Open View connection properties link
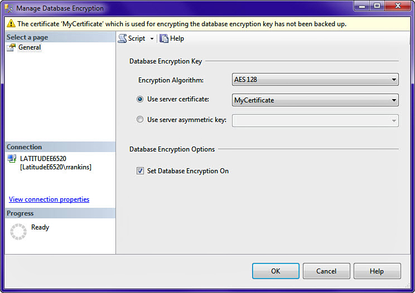 [49, 199]
